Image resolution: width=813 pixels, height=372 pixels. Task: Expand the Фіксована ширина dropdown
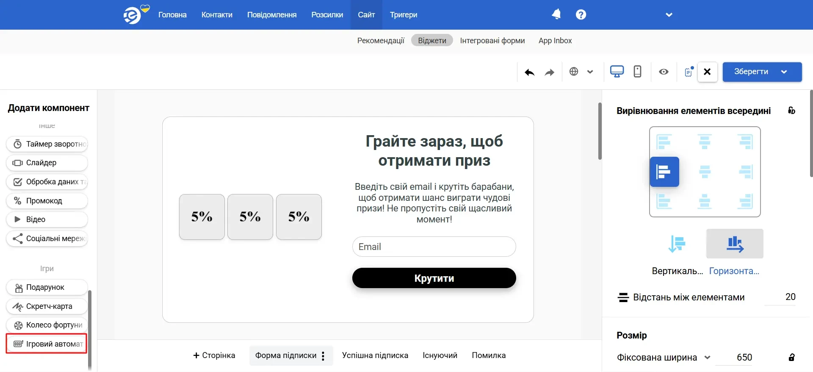707,358
